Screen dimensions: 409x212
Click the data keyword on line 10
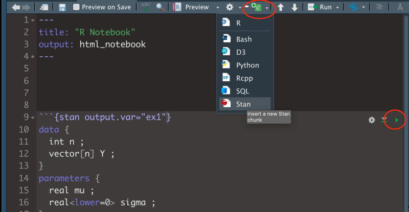point(49,130)
